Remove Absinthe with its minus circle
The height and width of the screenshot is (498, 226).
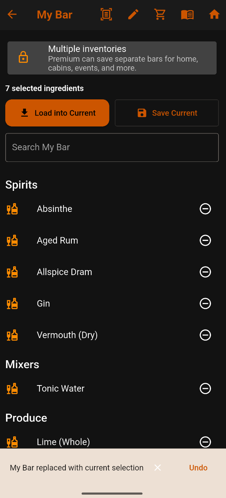coord(205,209)
